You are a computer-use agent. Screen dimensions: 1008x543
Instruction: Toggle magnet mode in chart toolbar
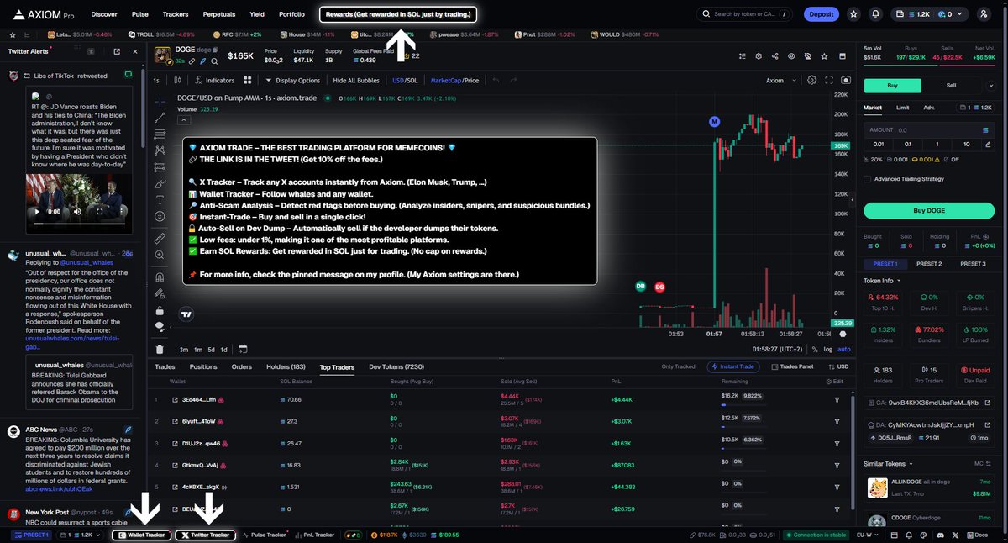coord(160,276)
